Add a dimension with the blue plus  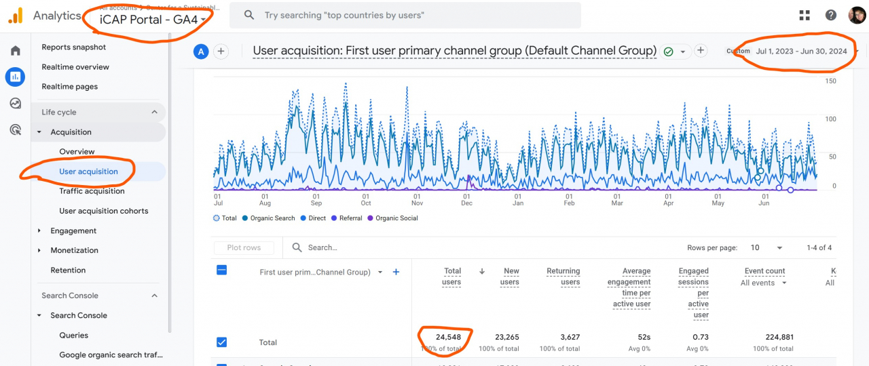click(x=396, y=272)
